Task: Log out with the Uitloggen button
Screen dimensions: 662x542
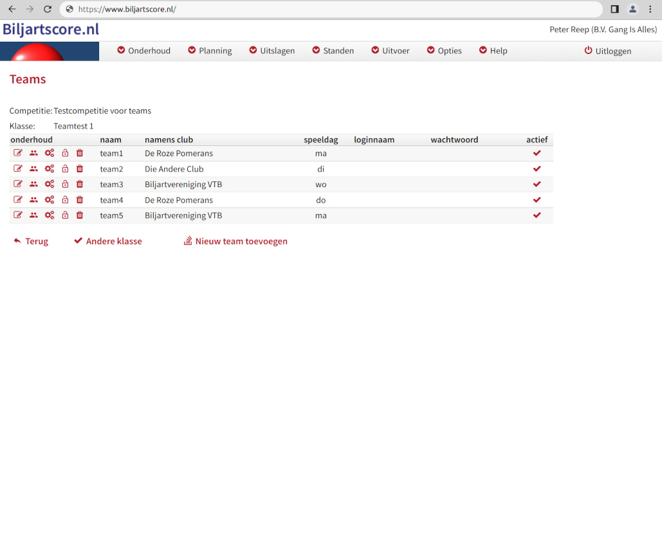Action: [x=607, y=51]
